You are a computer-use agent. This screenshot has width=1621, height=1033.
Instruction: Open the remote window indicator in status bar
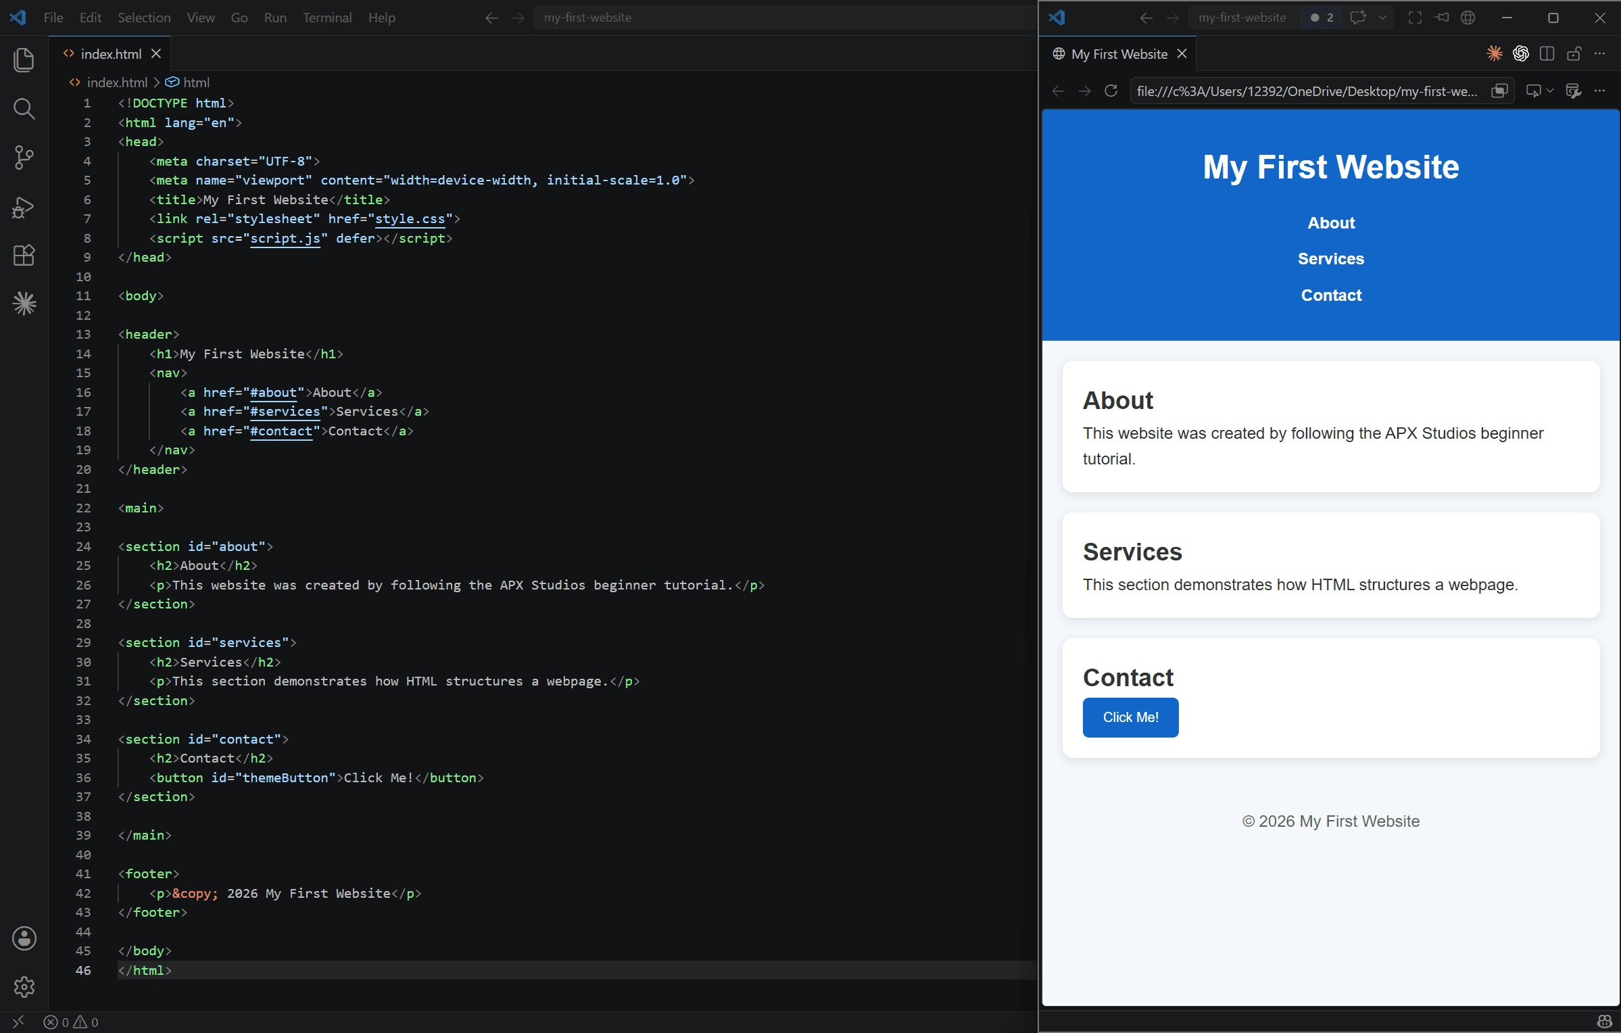pyautogui.click(x=18, y=1022)
